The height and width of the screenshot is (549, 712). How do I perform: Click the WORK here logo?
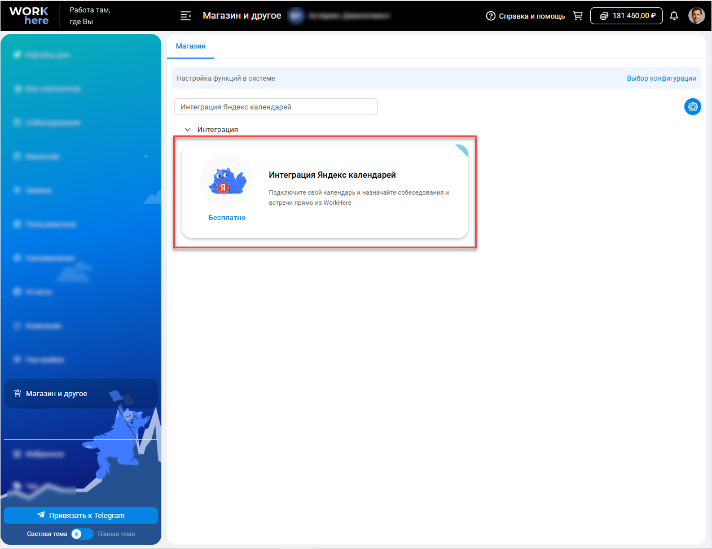tap(29, 16)
